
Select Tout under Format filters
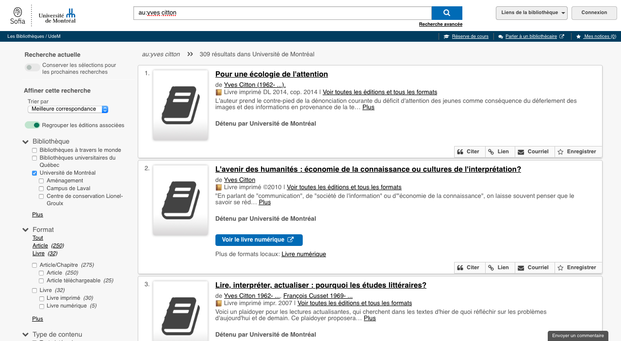click(38, 238)
